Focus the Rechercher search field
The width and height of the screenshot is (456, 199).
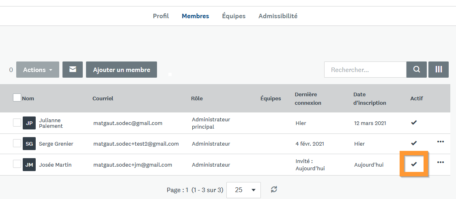click(x=365, y=70)
